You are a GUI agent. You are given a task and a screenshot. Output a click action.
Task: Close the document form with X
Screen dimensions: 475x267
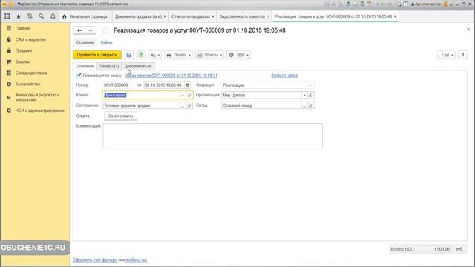[x=468, y=30]
